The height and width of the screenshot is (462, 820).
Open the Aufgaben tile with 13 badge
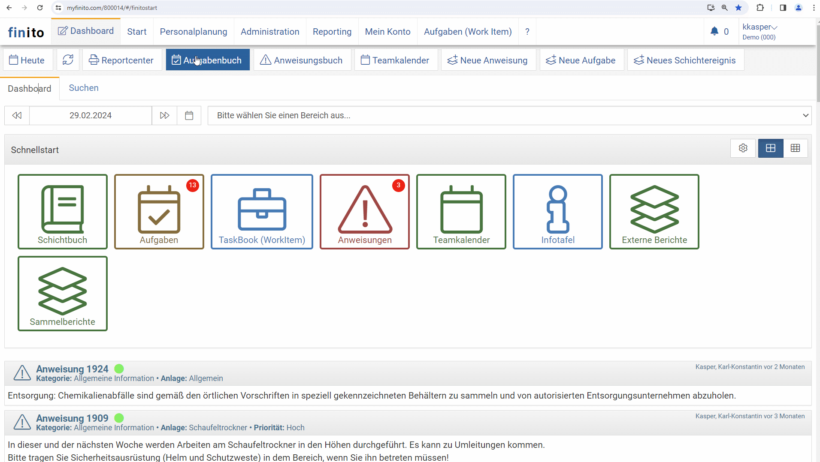point(159,212)
